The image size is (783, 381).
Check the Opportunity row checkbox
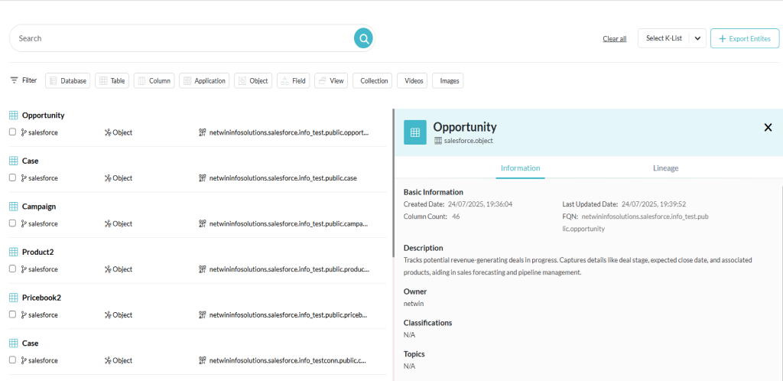[12, 132]
